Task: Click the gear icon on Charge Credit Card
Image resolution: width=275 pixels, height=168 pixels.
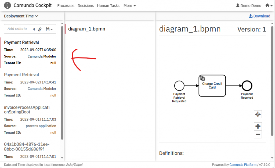Action: [202, 78]
